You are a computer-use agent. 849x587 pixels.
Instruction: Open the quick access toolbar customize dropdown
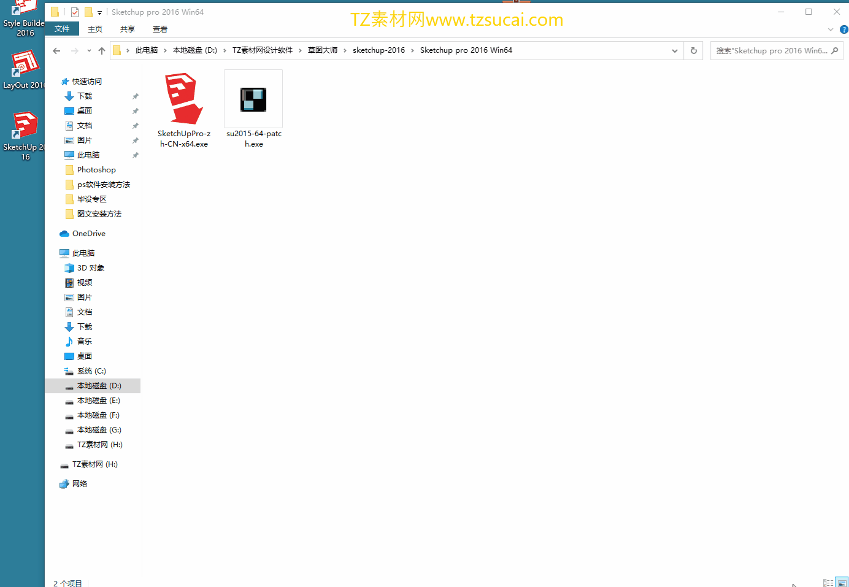tap(99, 12)
